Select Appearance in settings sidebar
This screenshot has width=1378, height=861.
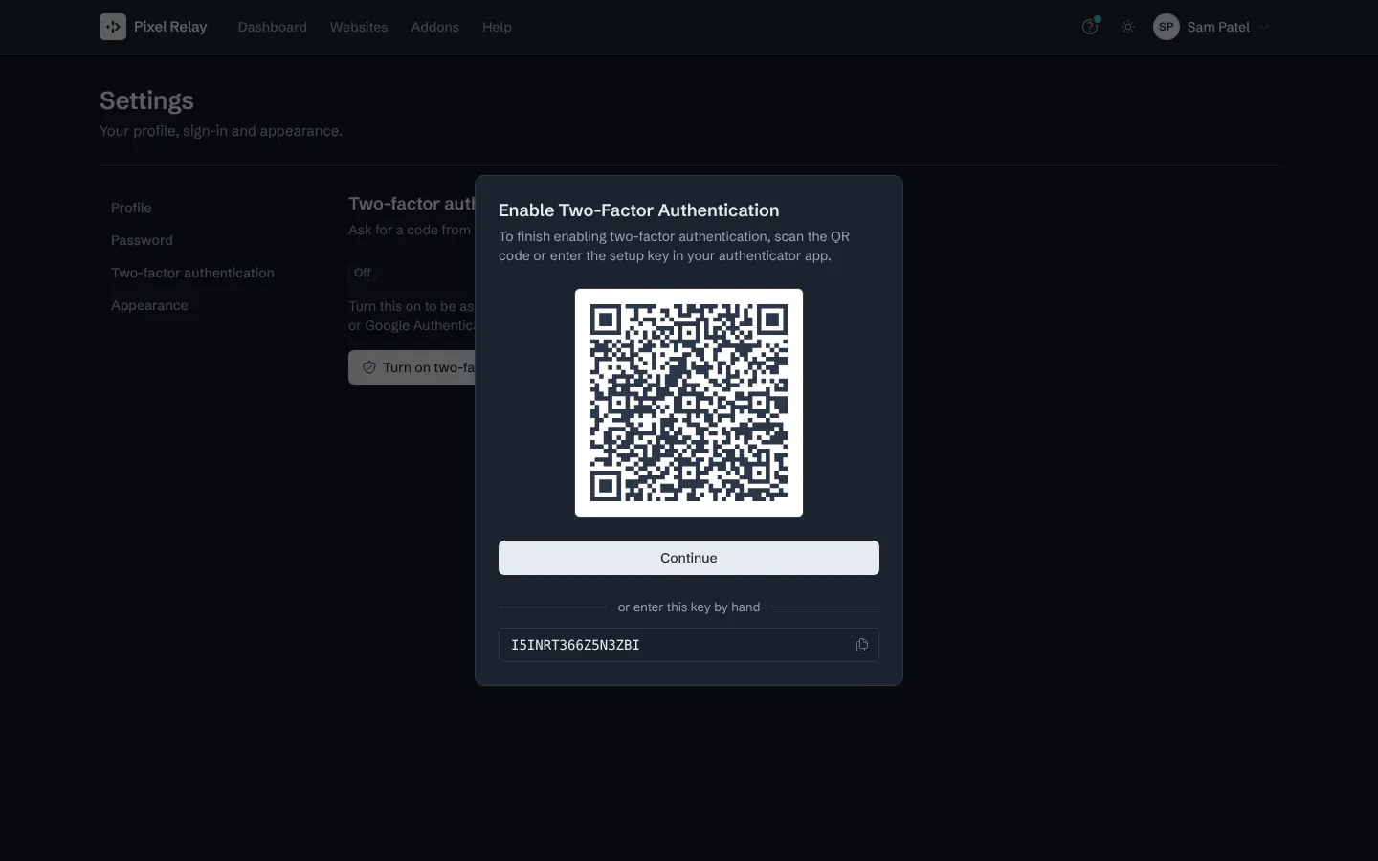click(149, 305)
